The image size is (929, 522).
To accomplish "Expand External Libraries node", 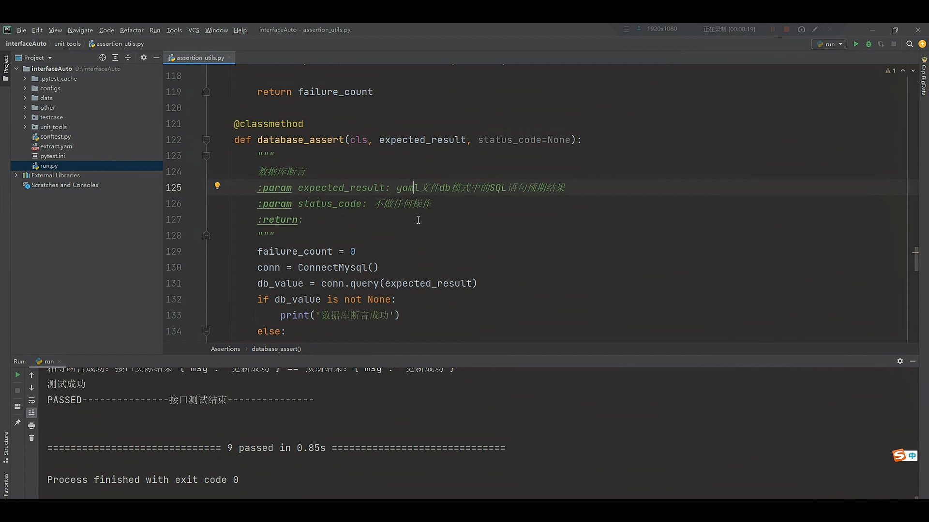I will (x=16, y=175).
